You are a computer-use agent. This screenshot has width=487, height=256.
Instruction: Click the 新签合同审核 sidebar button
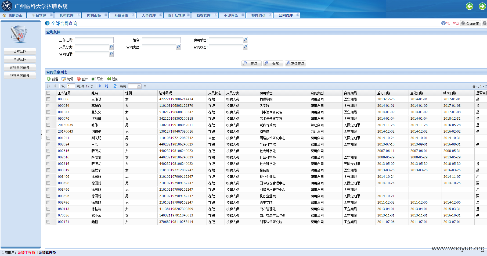pyautogui.click(x=20, y=67)
